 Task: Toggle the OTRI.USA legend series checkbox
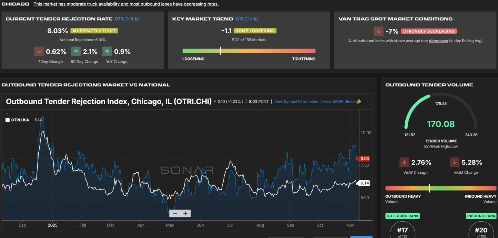[x=8, y=120]
